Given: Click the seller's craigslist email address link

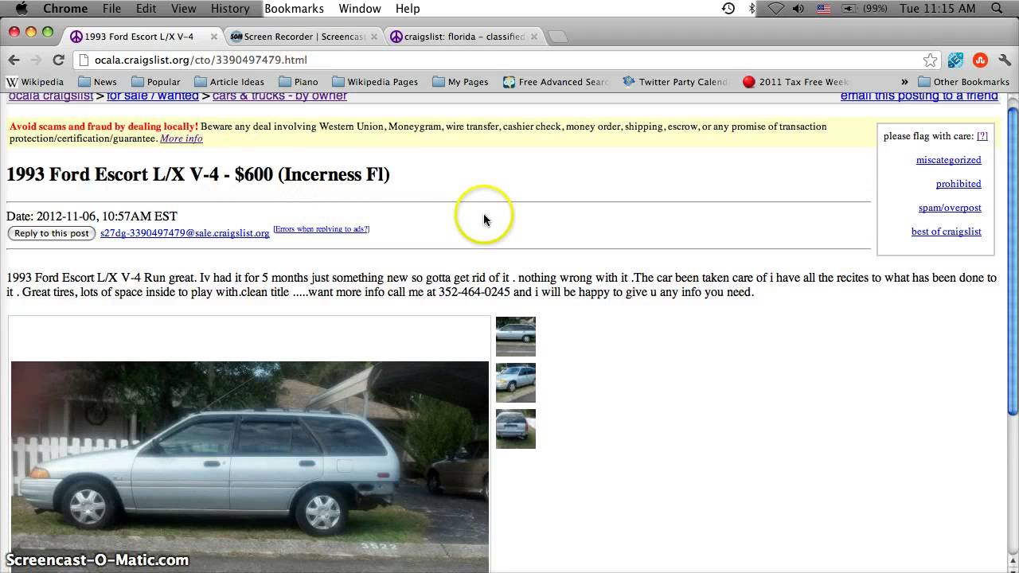Looking at the screenshot, I should coord(185,233).
